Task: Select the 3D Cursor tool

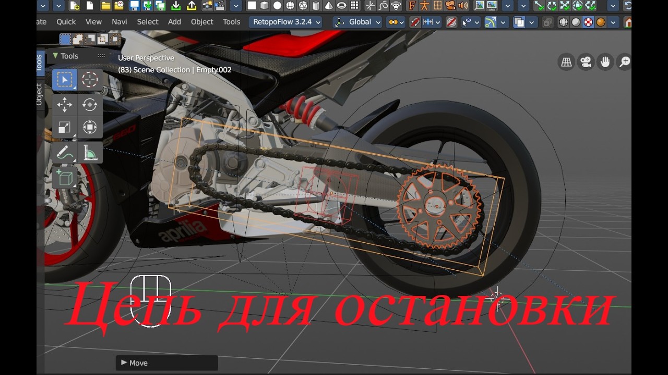Action: click(90, 80)
